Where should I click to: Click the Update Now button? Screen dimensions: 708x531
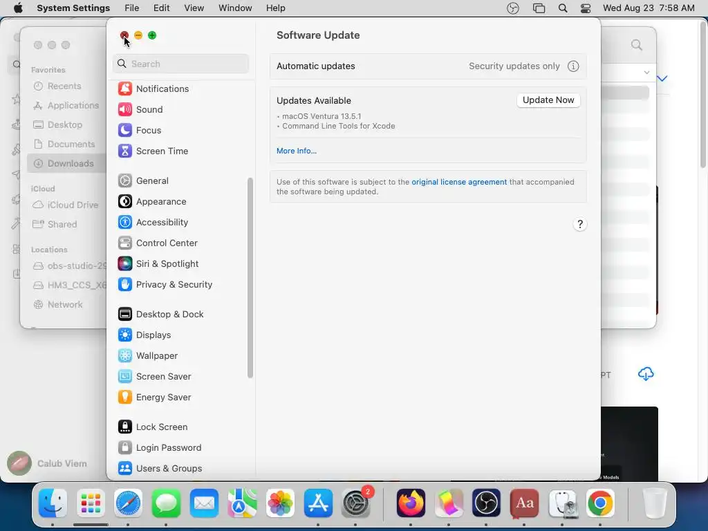pos(548,100)
